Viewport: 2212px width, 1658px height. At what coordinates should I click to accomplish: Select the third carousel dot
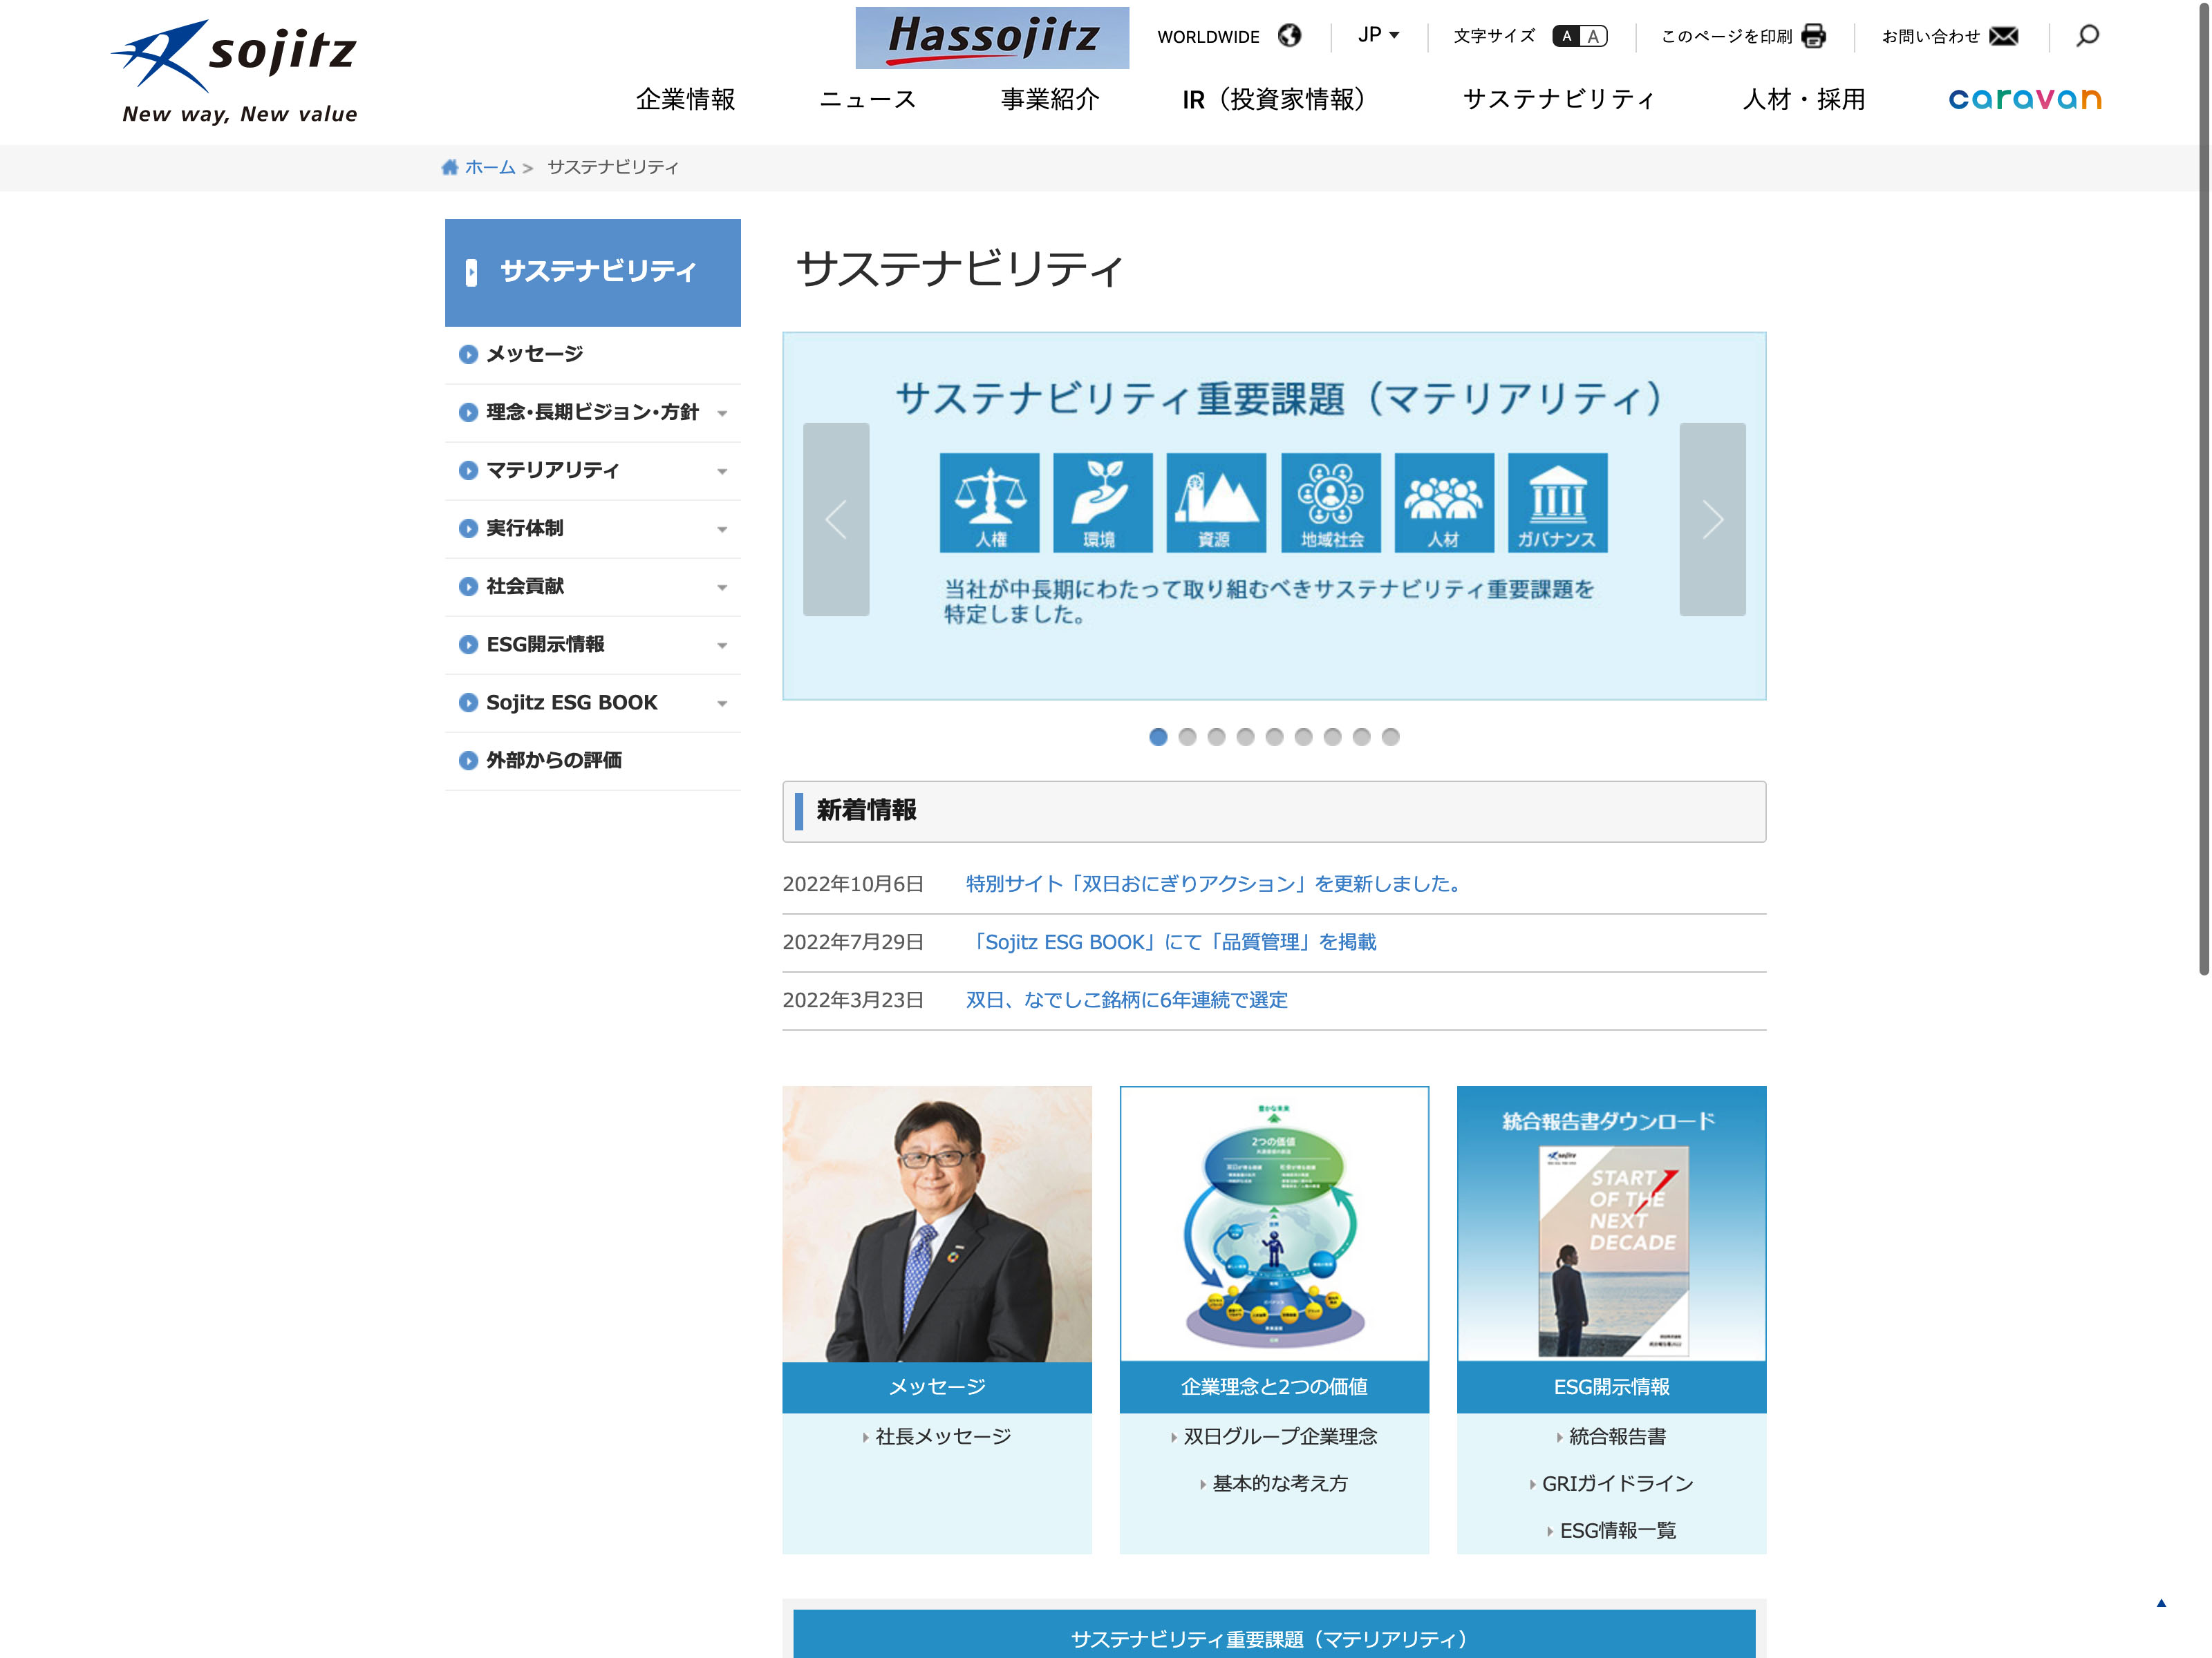coord(1216,736)
